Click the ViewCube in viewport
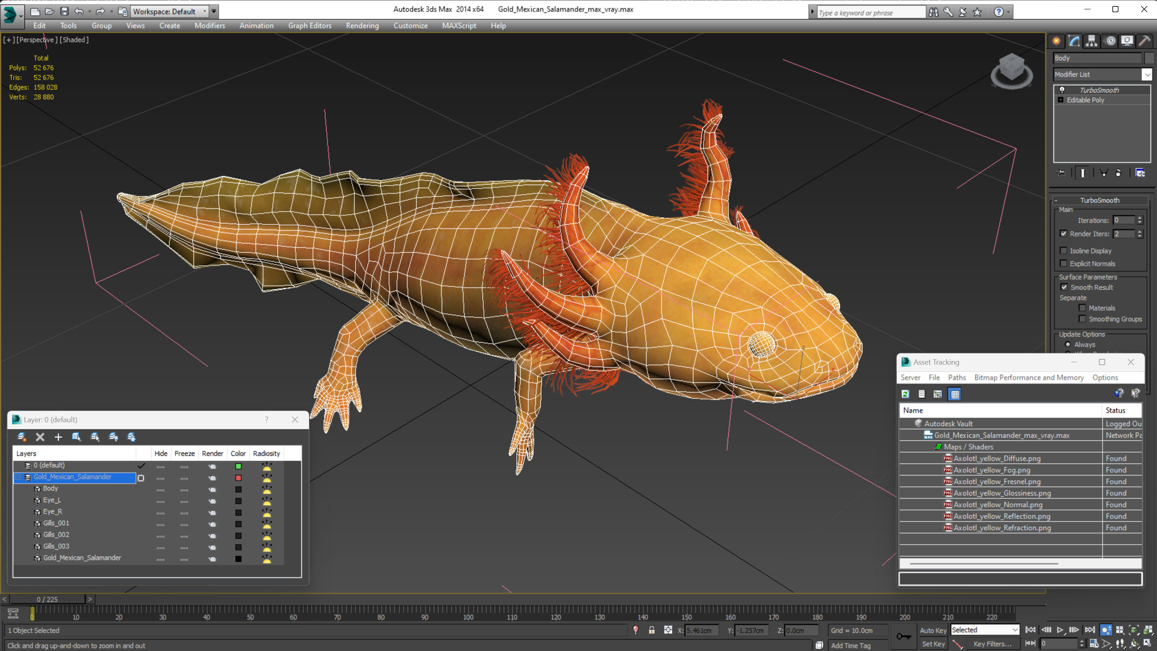The width and height of the screenshot is (1157, 651). (1011, 71)
